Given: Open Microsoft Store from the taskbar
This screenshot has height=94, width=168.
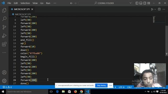Looking at the screenshot, I should [x=69, y=92].
